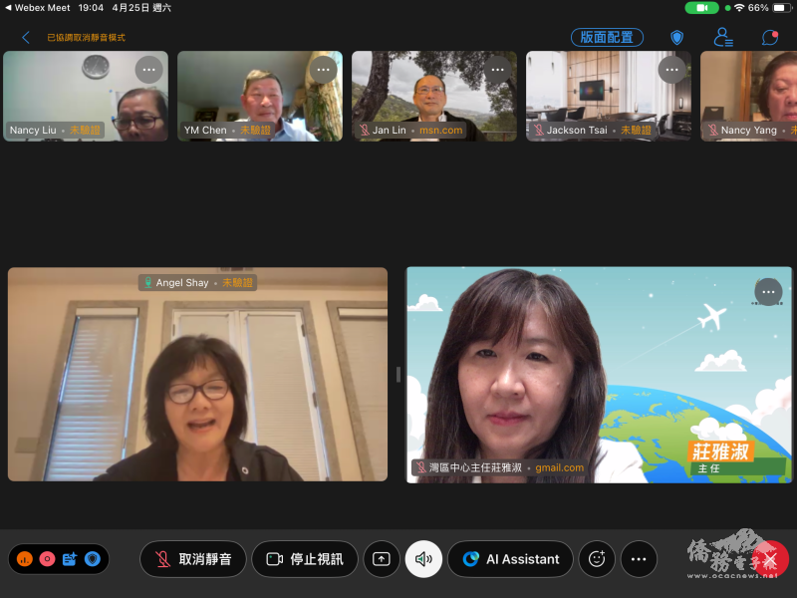
Task: Open the participants list icon
Action: click(724, 37)
